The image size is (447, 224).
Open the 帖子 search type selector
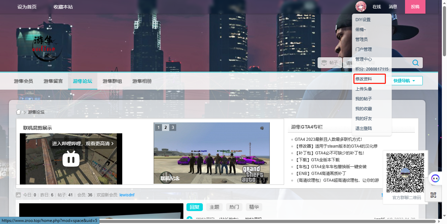[330, 63]
